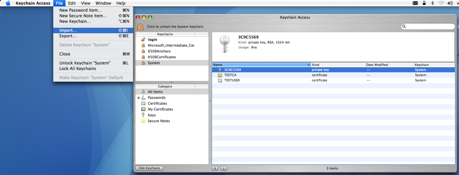Select the My Certificates category
Image resolution: width=459 pixels, height=175 pixels.
[x=172, y=109]
